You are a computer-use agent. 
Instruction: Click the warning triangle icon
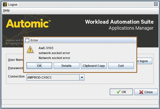tap(30, 49)
